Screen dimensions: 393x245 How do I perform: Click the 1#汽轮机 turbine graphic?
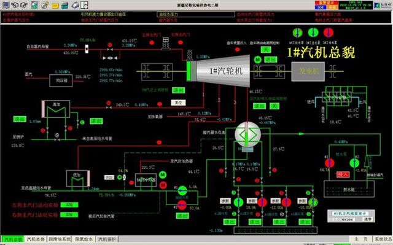tap(222, 71)
